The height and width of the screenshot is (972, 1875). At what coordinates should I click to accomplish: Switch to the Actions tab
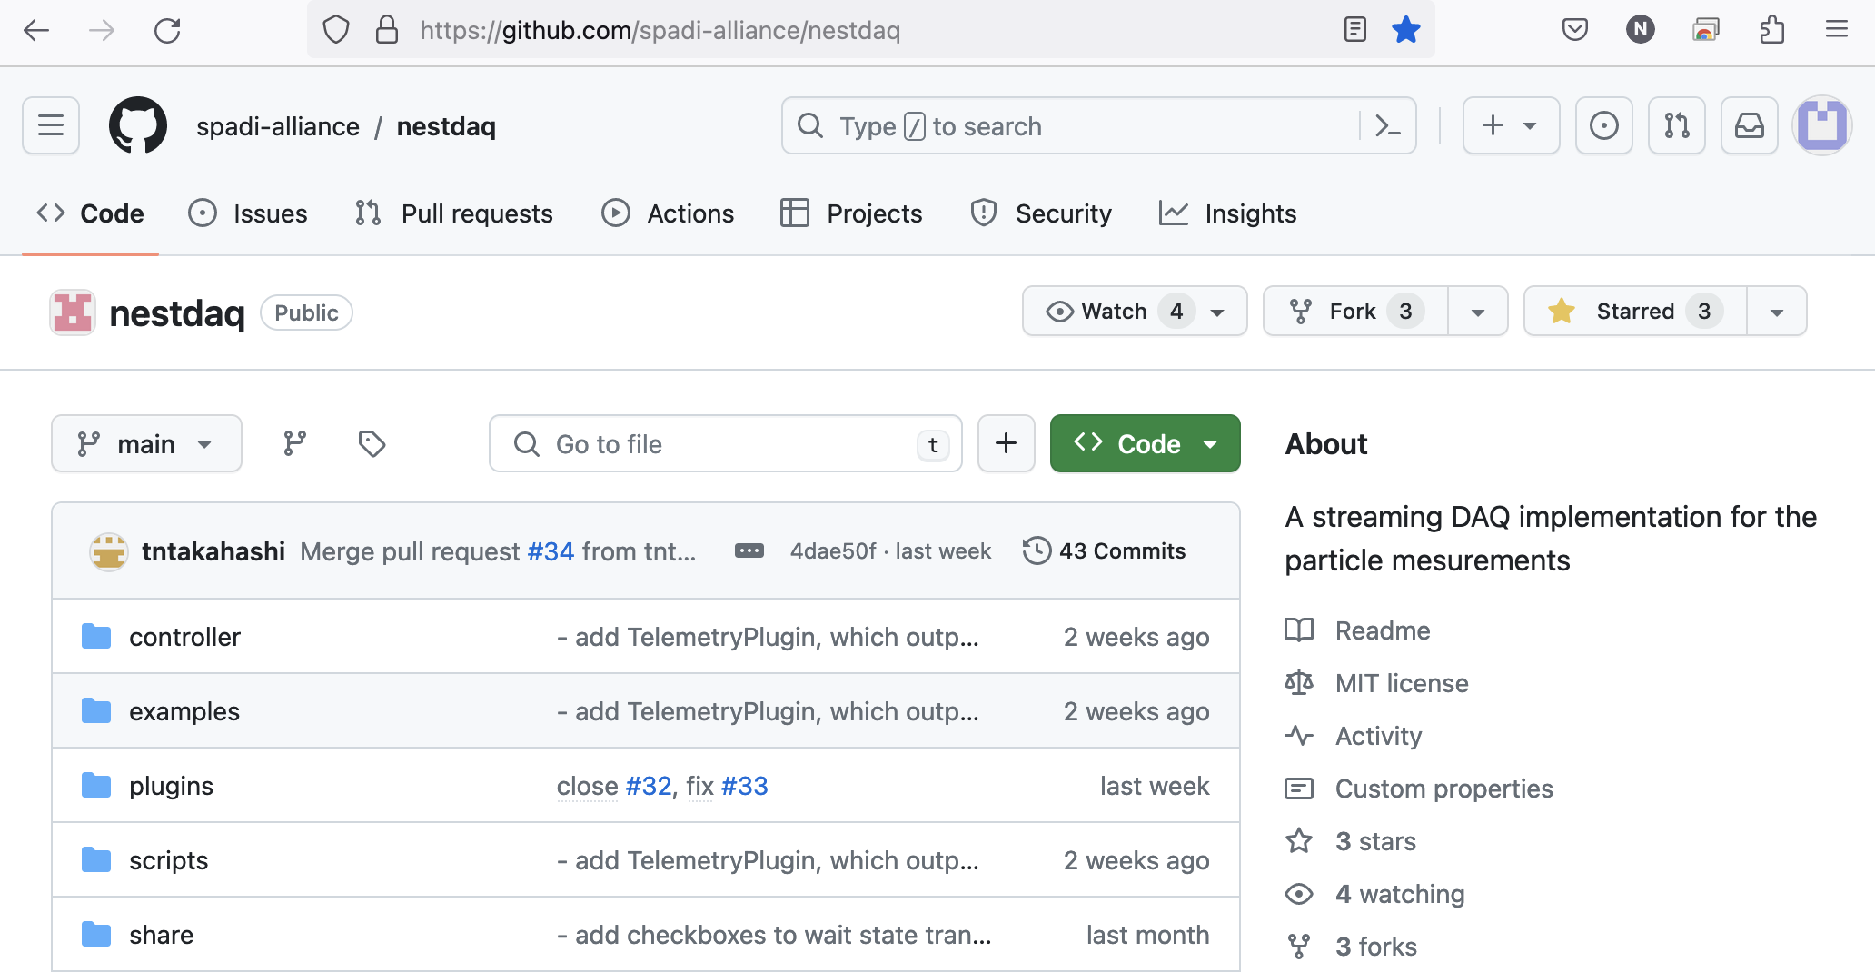[x=668, y=213]
